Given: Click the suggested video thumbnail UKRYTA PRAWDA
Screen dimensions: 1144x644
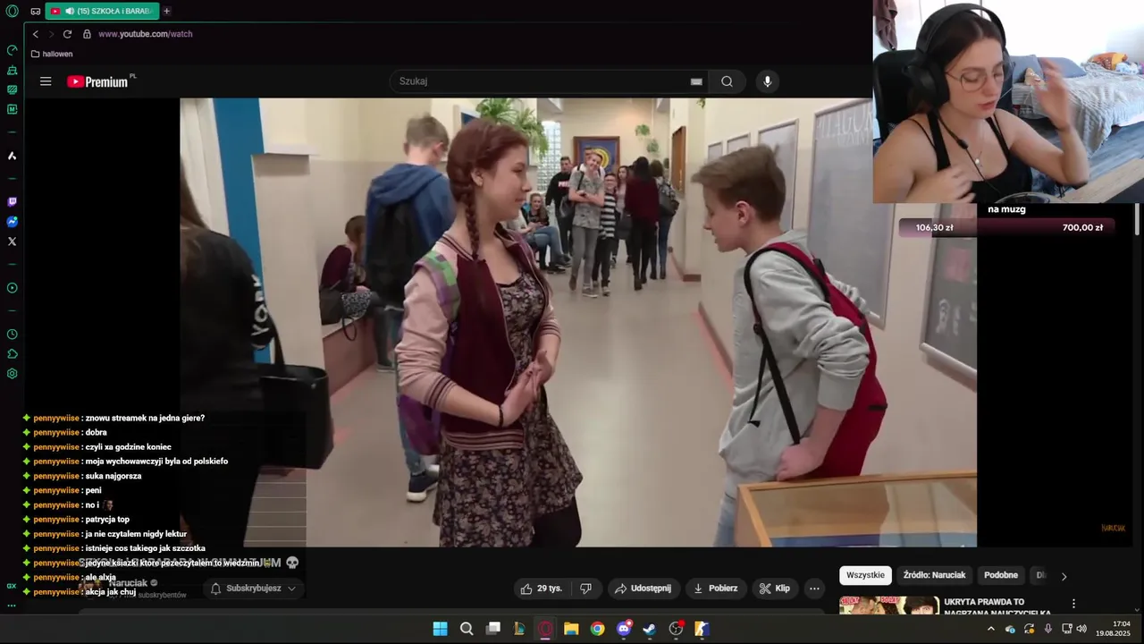Looking at the screenshot, I should [889, 606].
